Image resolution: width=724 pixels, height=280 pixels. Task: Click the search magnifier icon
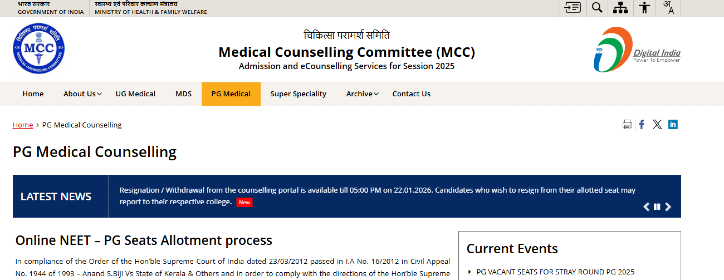tap(597, 8)
